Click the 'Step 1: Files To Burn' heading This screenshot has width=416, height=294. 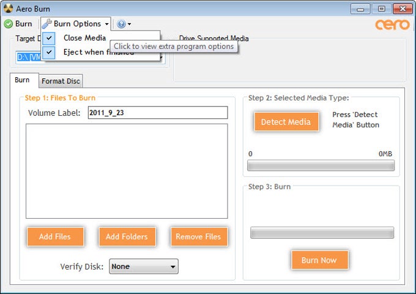pyautogui.click(x=60, y=98)
